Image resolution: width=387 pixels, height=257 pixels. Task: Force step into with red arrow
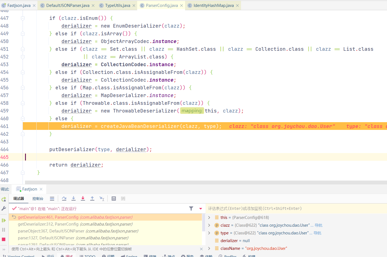[x=83, y=199]
